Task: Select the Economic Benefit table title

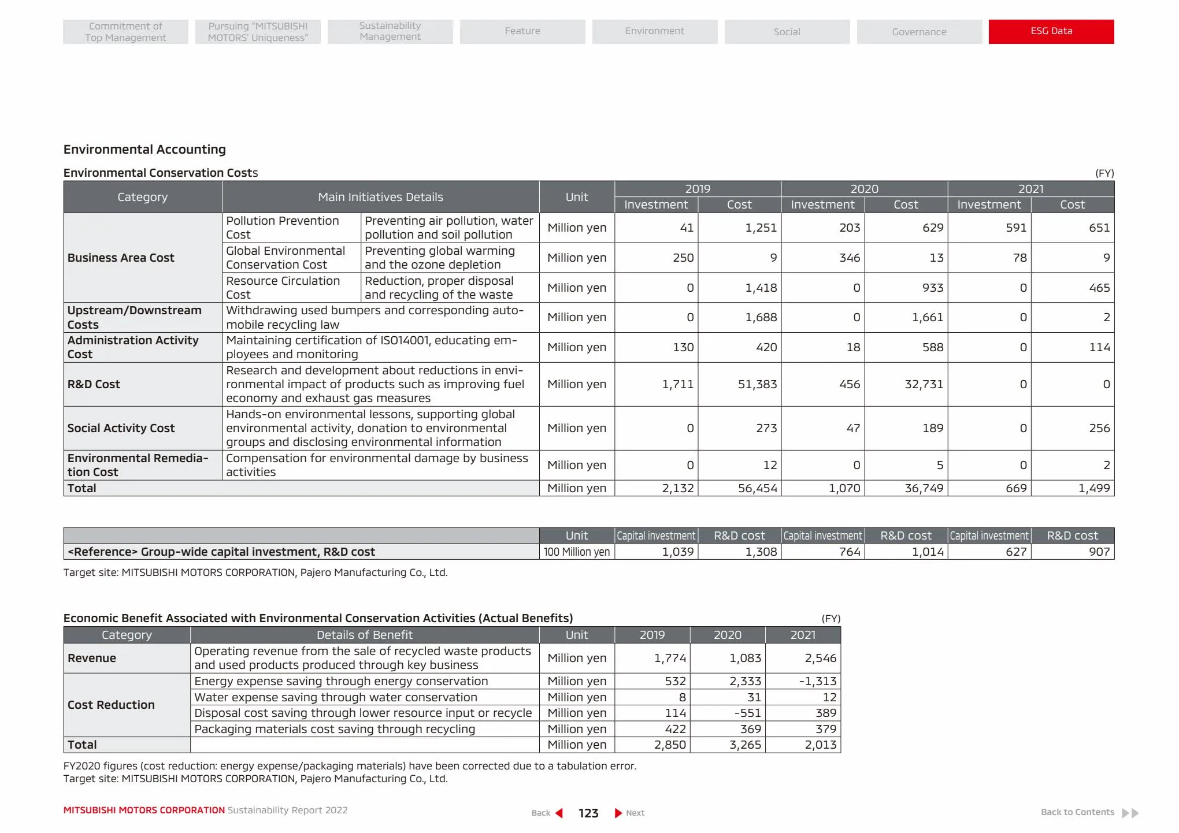Action: (x=318, y=618)
